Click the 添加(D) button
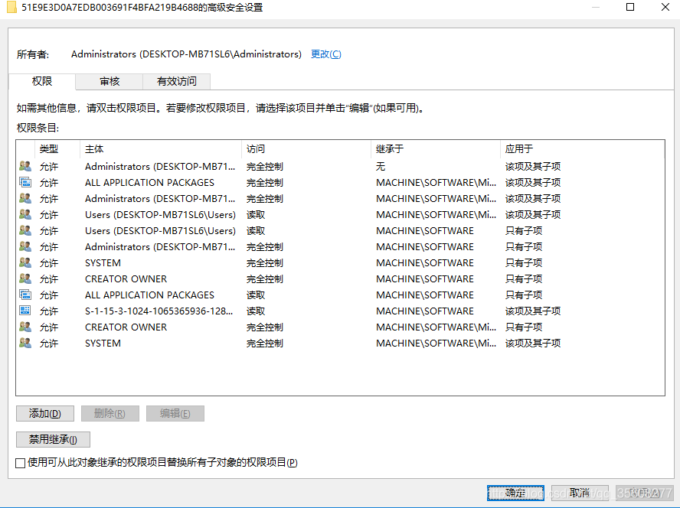 [45, 413]
